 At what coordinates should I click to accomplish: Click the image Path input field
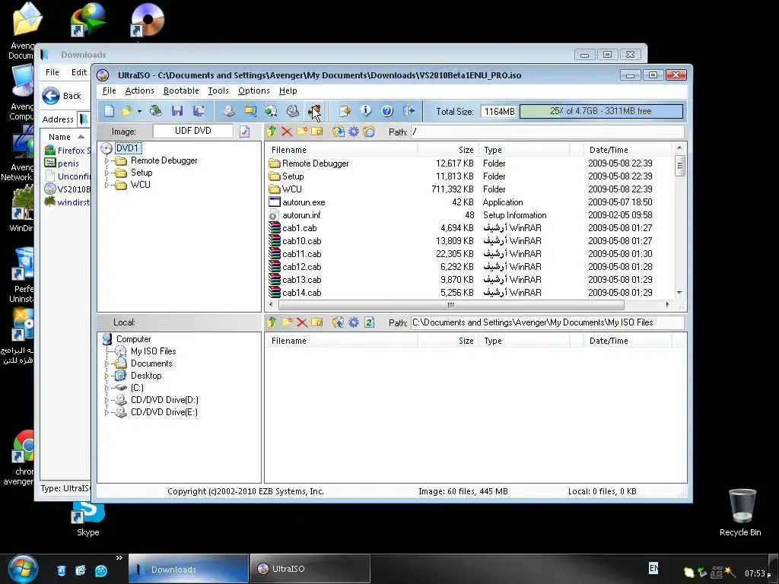pyautogui.click(x=548, y=132)
